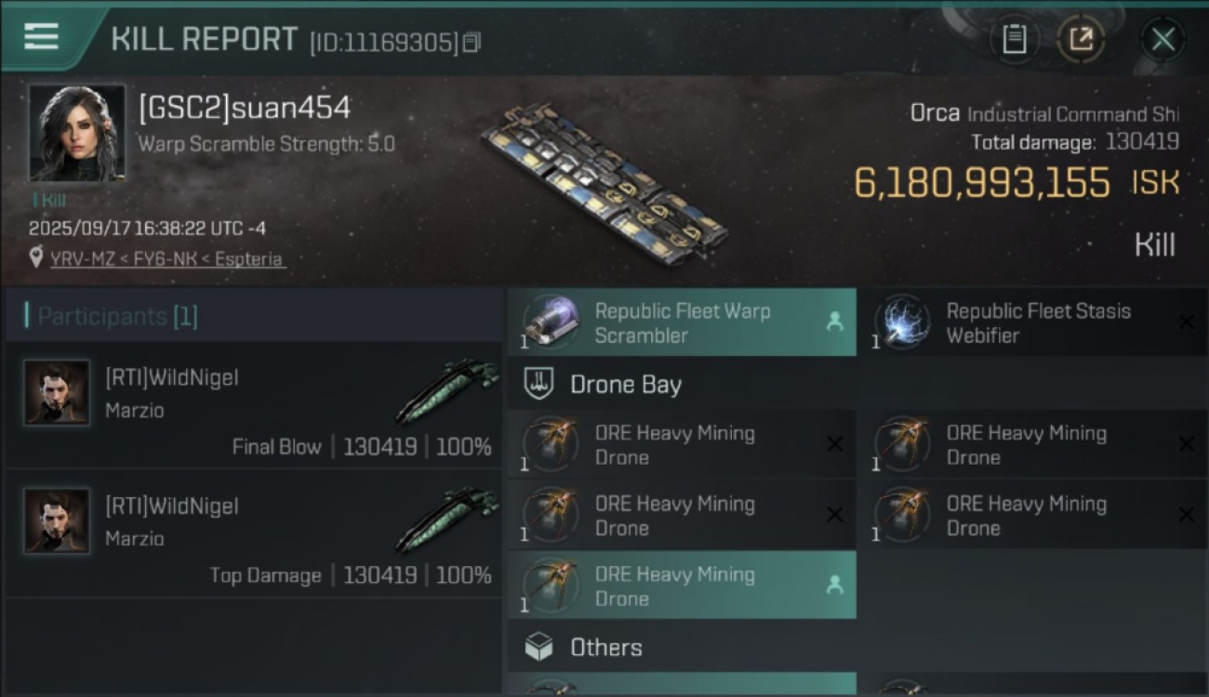Screen dimensions: 1209x697
Task: Collapse the Drone Bay section
Action: click(x=625, y=385)
